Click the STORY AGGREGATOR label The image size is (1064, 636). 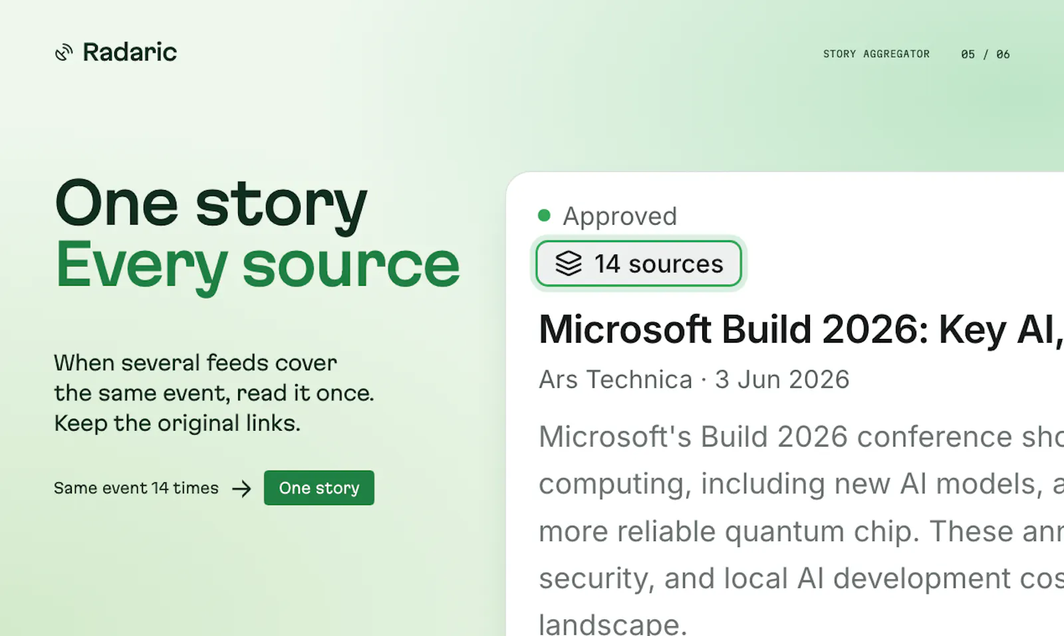(876, 54)
